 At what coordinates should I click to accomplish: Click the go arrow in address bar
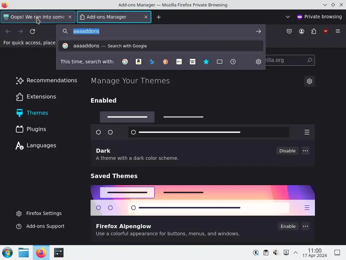pyautogui.click(x=258, y=31)
